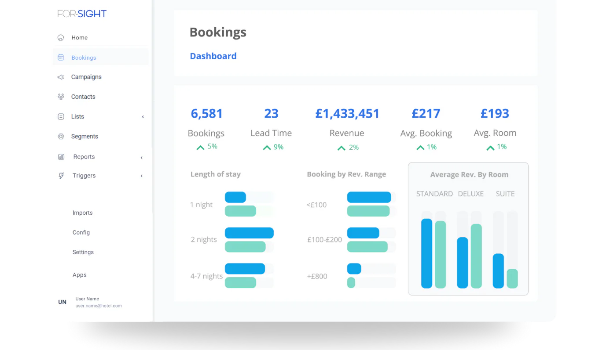This screenshot has height=350, width=599.
Task: Click the green bar for +£800 range
Action: pyautogui.click(x=351, y=282)
